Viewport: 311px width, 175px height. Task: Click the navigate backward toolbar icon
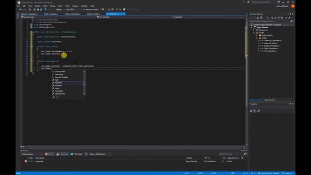click(20, 9)
